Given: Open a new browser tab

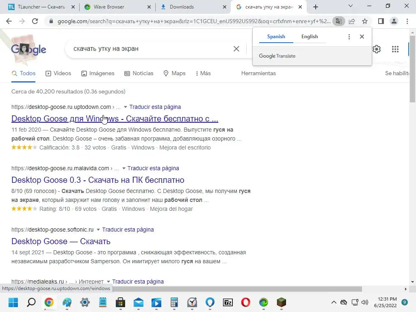Looking at the screenshot, I should [x=315, y=7].
